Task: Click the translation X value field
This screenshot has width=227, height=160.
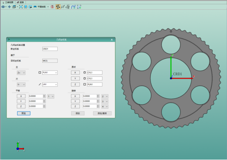Action: pyautogui.click(x=36, y=96)
